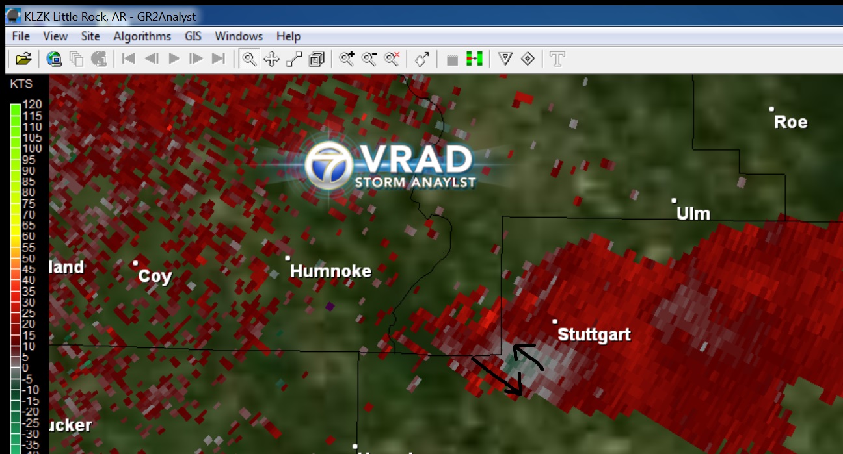The image size is (843, 454).
Task: Toggle the inverted triangle marker icon
Action: pos(505,59)
